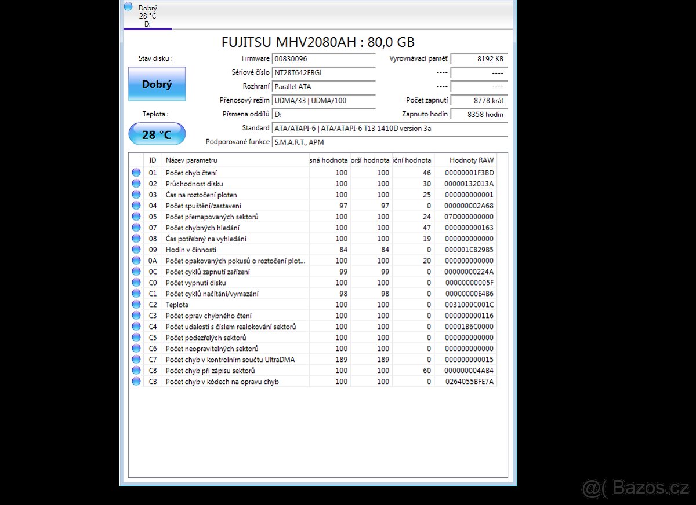Click the transfer mode field UDMA/33 | UDMA/100

(x=324, y=100)
